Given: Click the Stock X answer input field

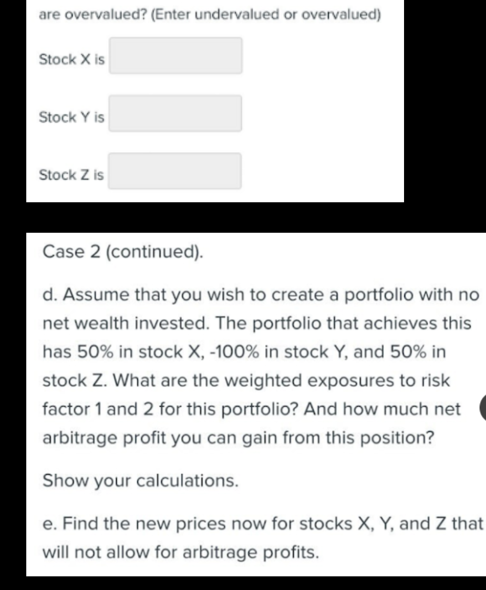Looking at the screenshot, I should 174,55.
